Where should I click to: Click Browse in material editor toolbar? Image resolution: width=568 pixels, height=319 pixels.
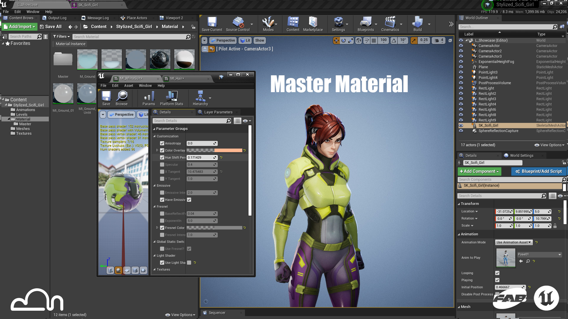coord(122,98)
